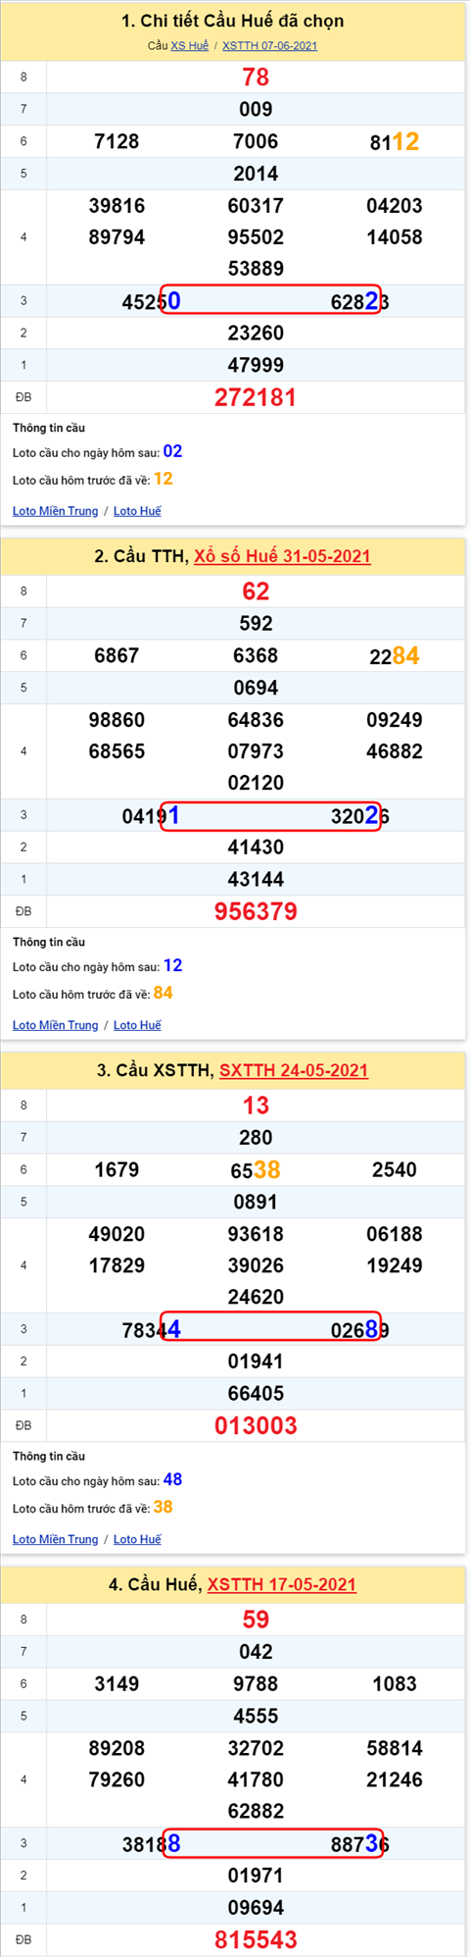This screenshot has width=470, height=1957.
Task: Click next-day loto value 02
Action: click(172, 451)
